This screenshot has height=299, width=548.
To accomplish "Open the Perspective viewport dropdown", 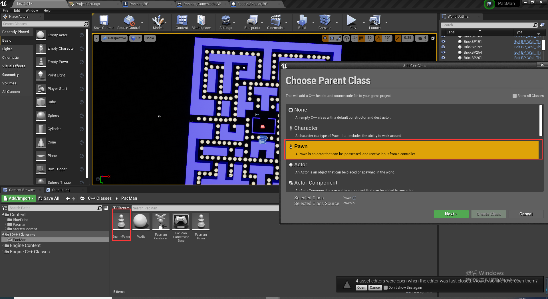I will (114, 38).
